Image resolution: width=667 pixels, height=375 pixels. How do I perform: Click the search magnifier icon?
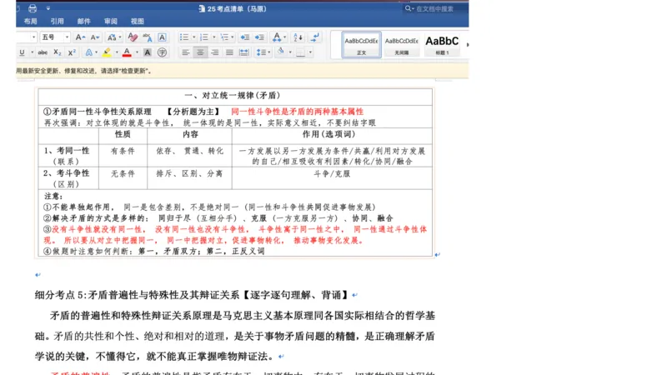coord(408,8)
